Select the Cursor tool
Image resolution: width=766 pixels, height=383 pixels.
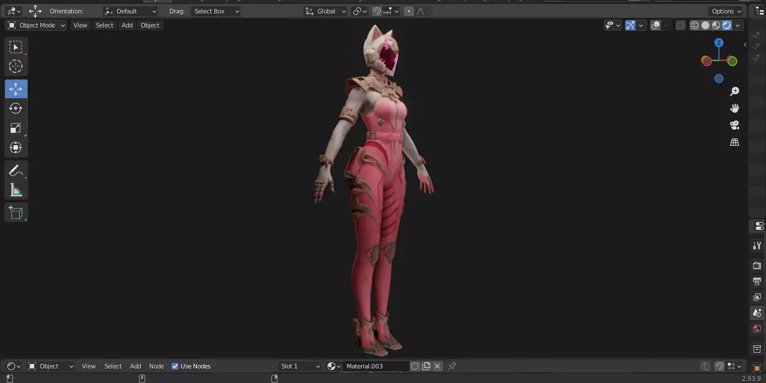pyautogui.click(x=16, y=66)
